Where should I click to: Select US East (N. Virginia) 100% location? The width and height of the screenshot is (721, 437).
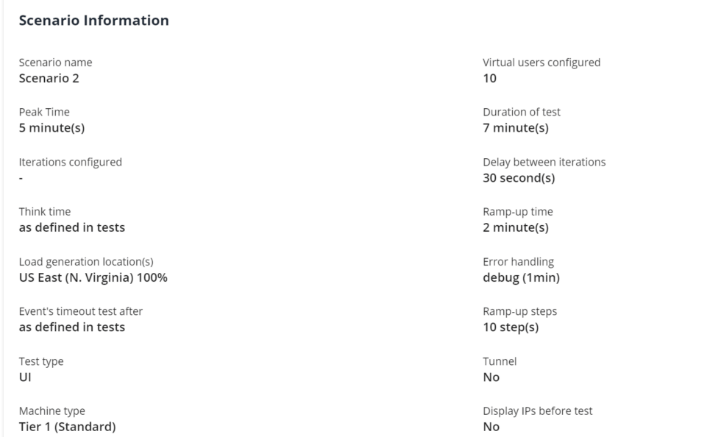(x=93, y=277)
